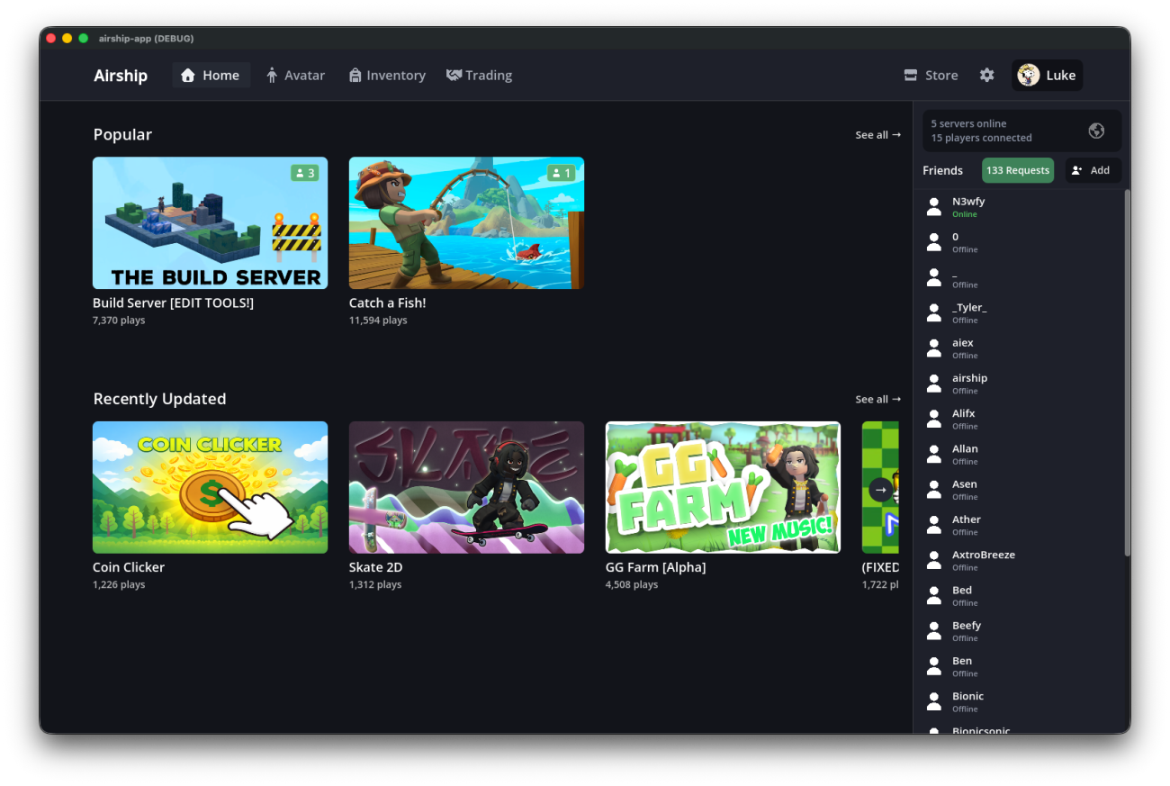
Task: Open the Coin Clicker game thumbnail
Action: click(x=210, y=487)
